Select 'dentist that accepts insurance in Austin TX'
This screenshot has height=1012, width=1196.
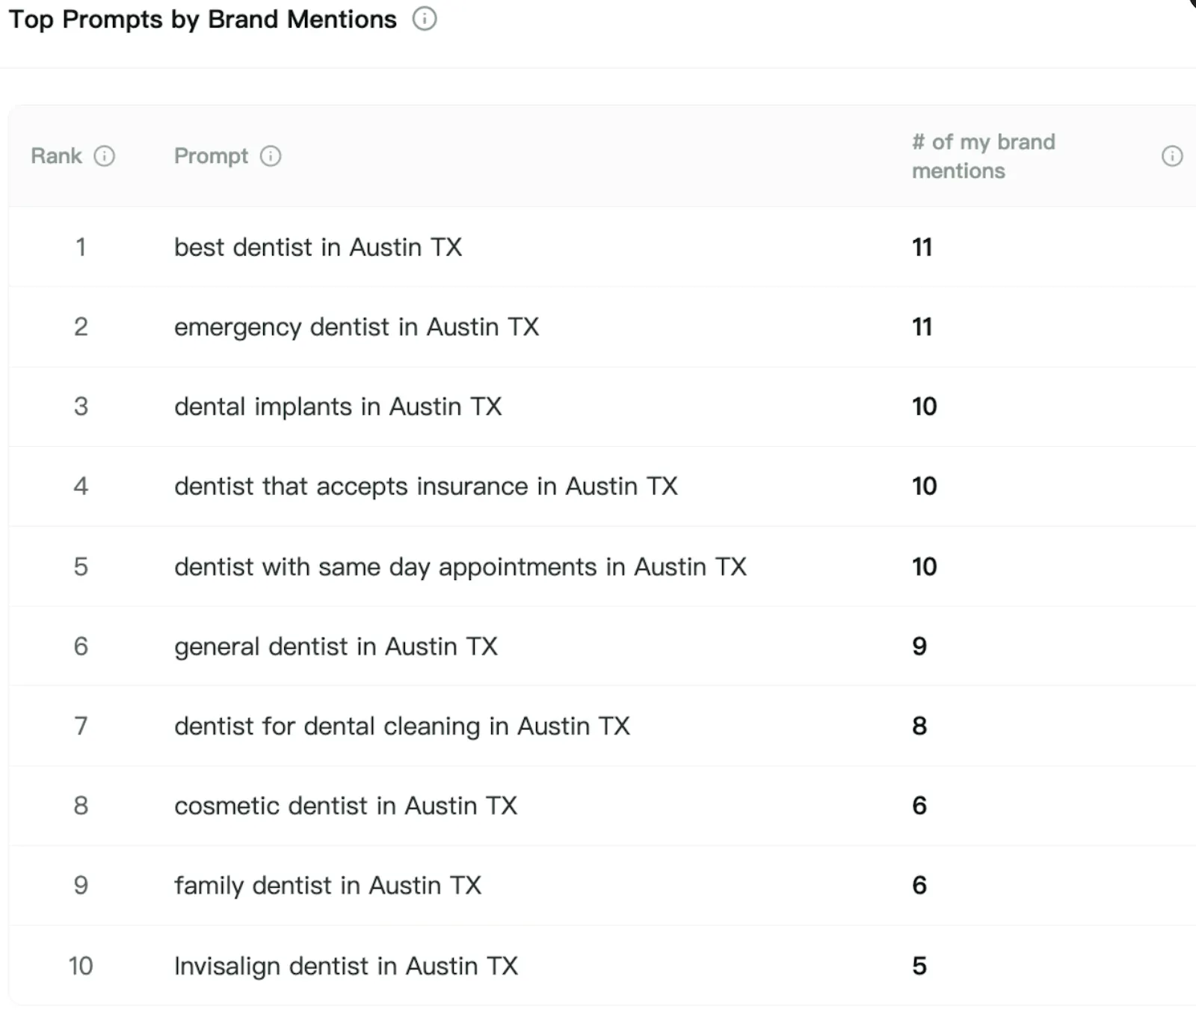(426, 487)
